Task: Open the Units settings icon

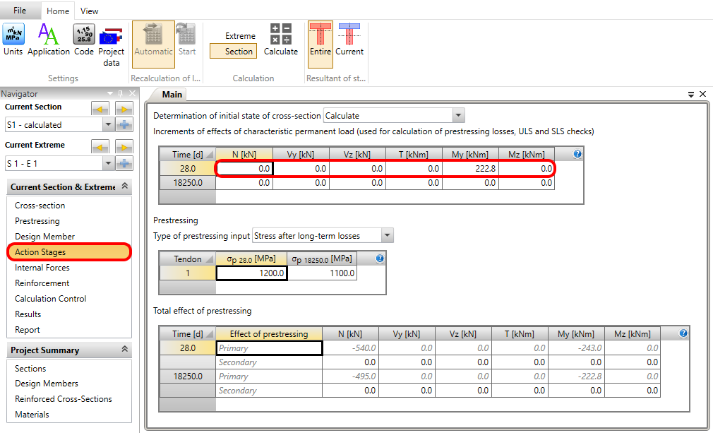Action: [x=13, y=40]
